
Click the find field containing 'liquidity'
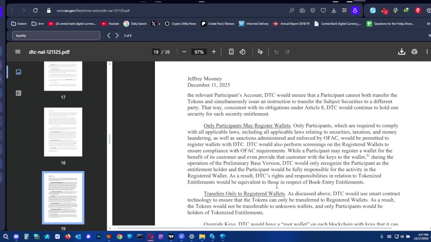[56, 35]
